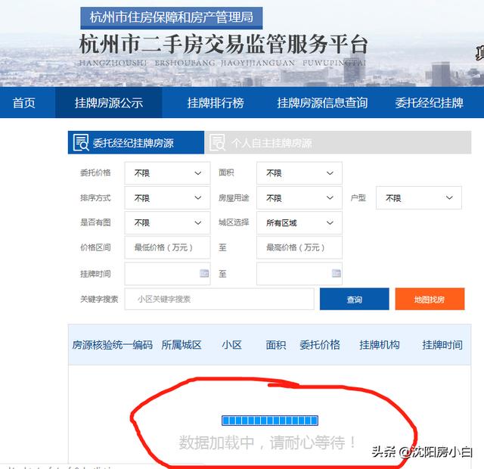The width and height of the screenshot is (484, 469).
Task: Click the orange 地图找房 button
Action: point(429,300)
